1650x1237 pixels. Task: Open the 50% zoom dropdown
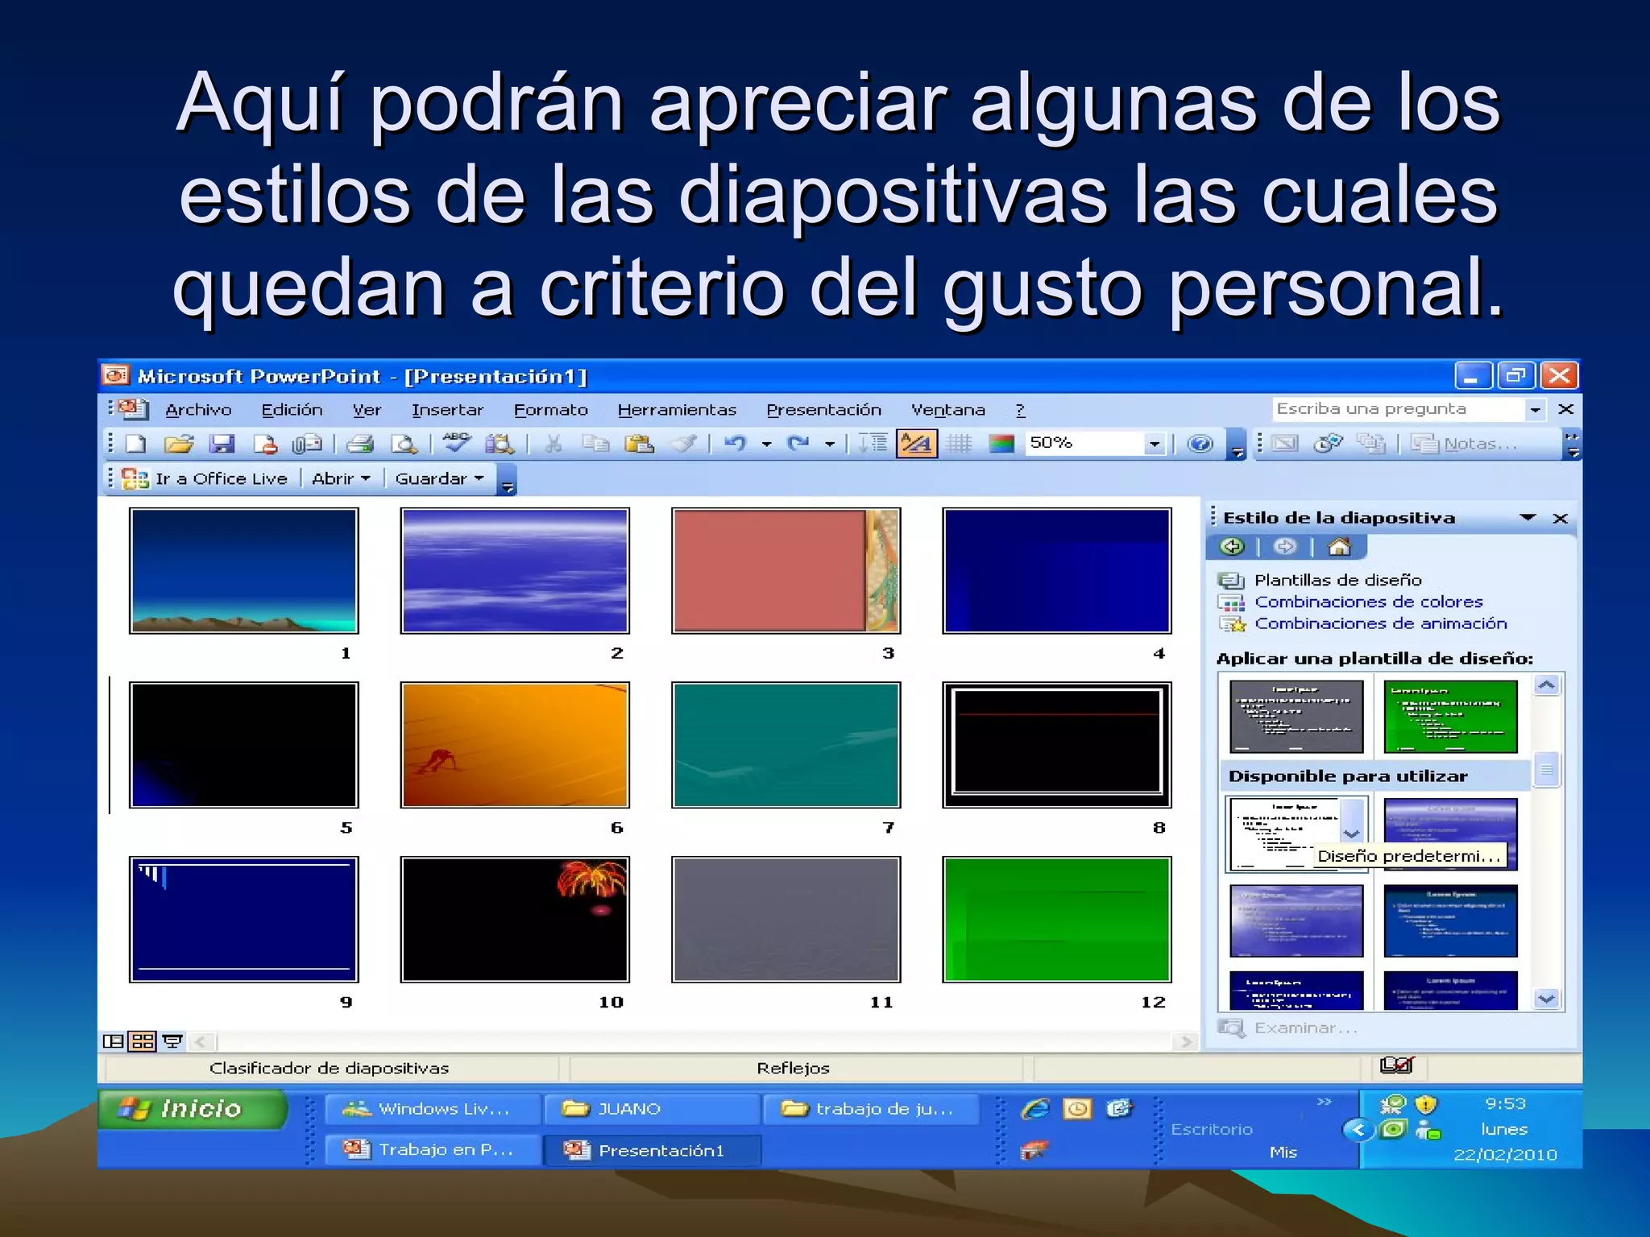1154,444
